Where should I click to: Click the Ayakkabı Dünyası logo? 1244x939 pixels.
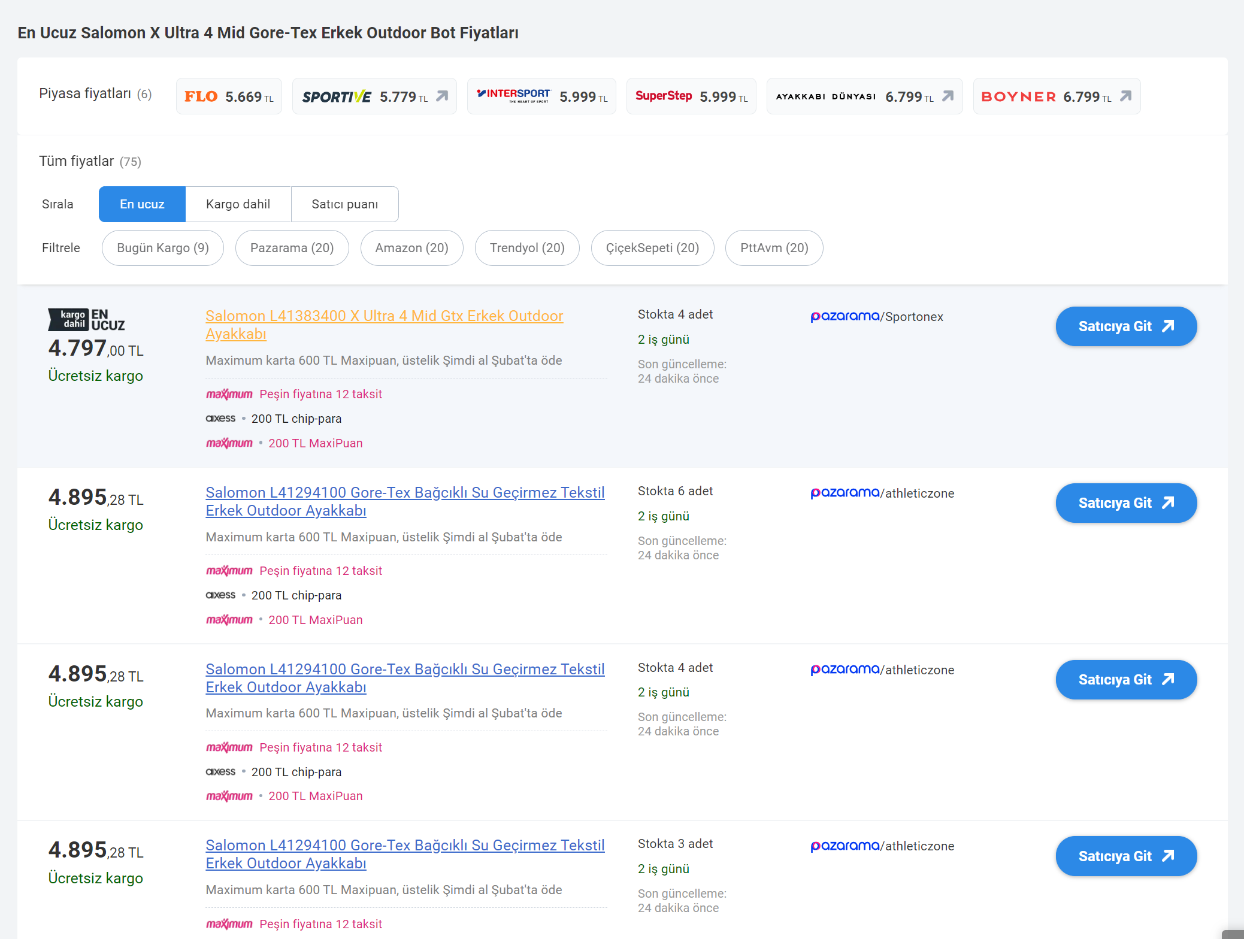click(826, 96)
